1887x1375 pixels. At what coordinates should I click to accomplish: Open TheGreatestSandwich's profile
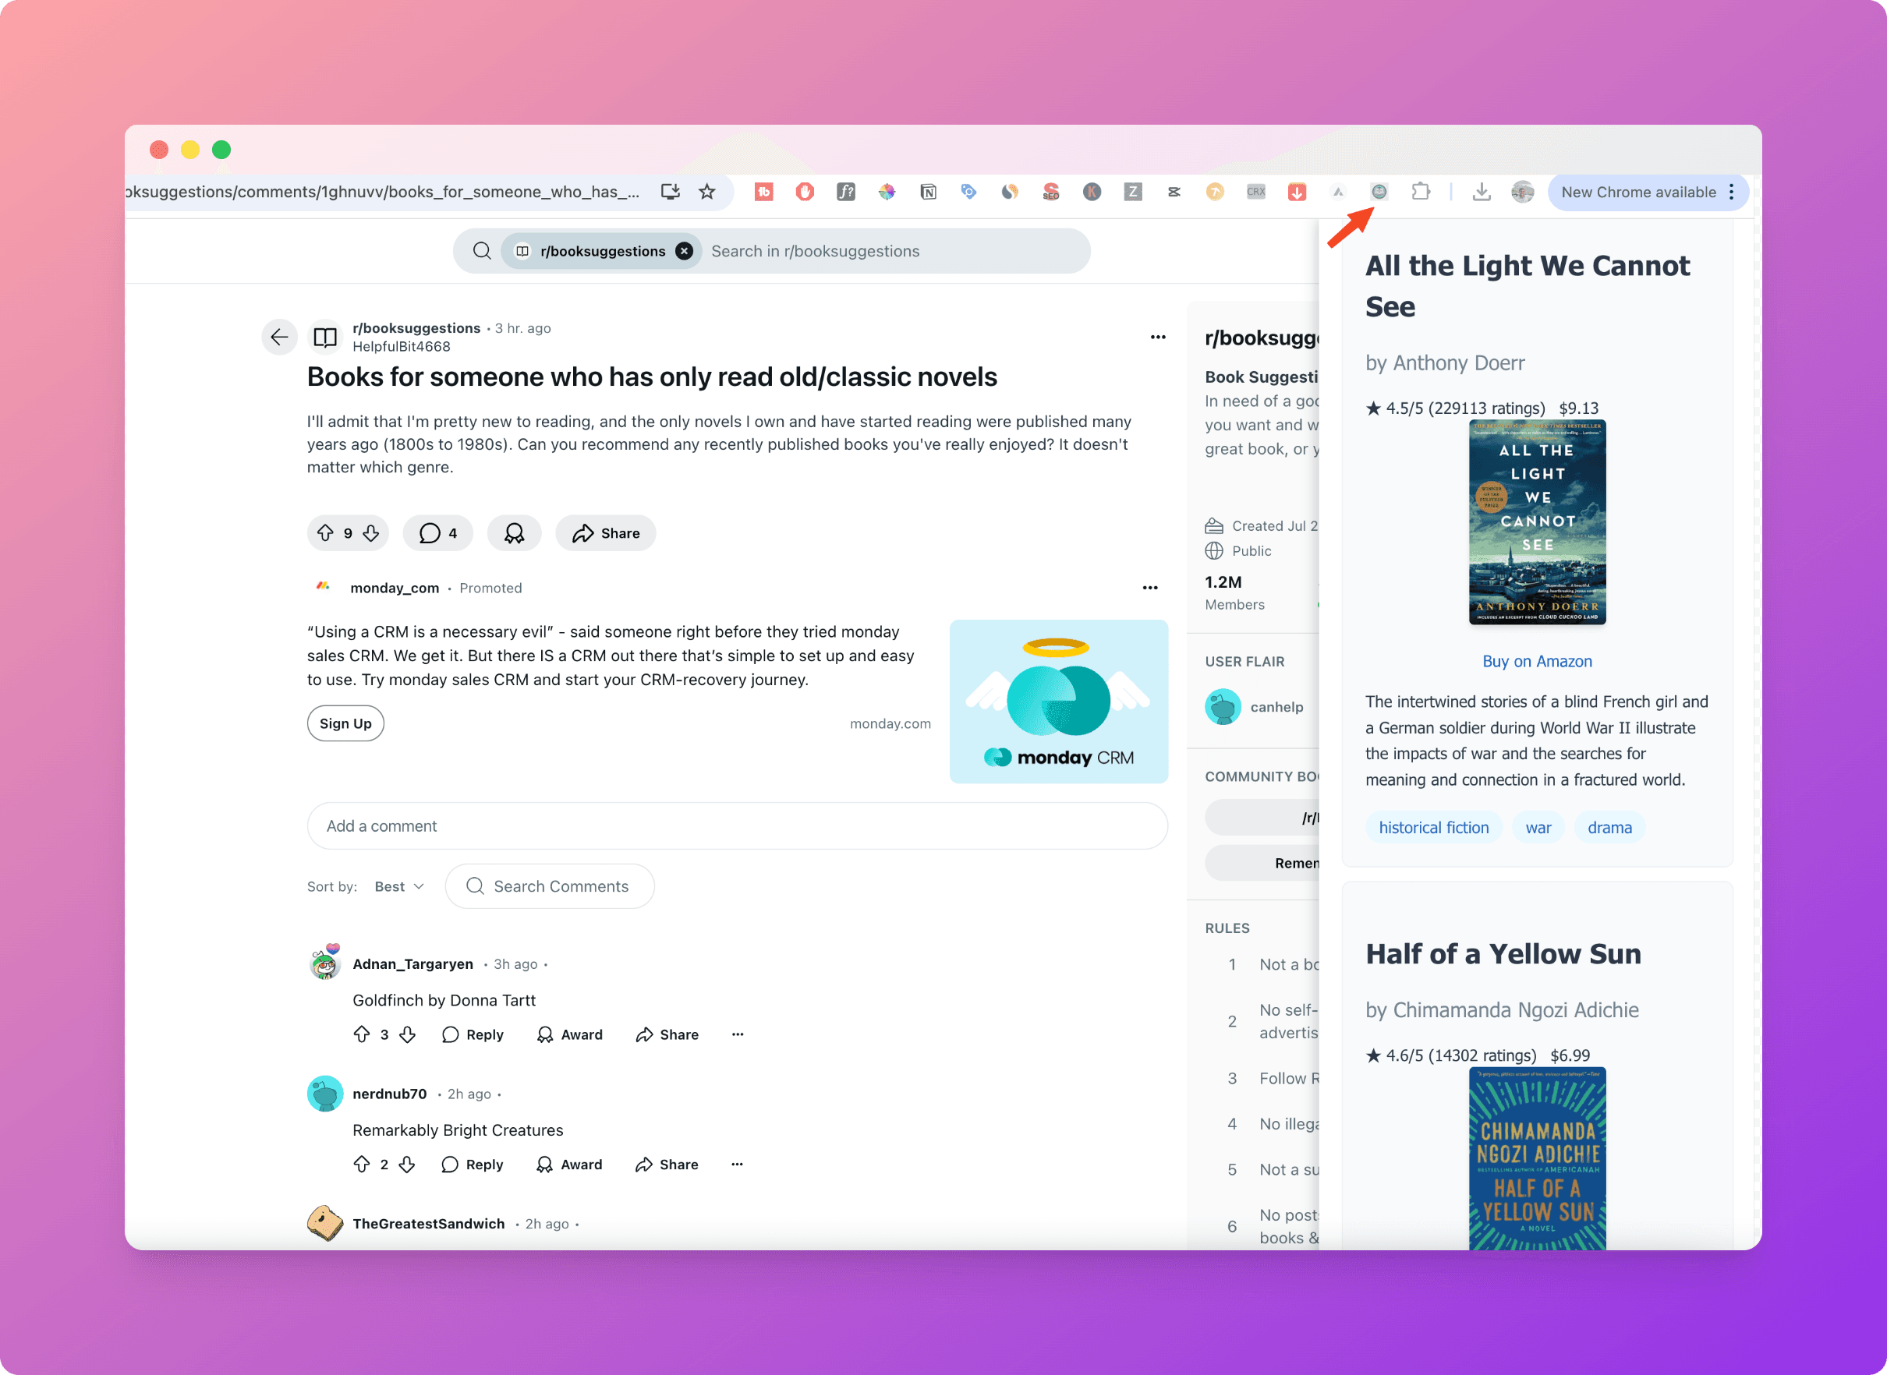point(429,1224)
